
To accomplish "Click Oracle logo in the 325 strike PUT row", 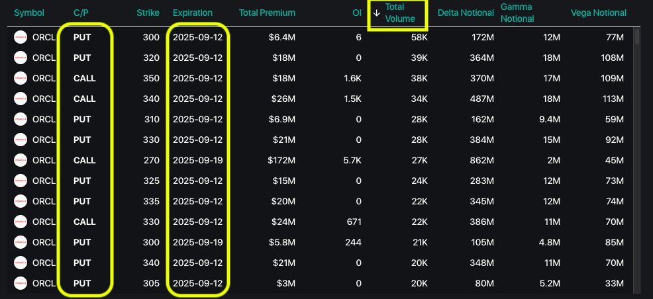I will (x=21, y=181).
